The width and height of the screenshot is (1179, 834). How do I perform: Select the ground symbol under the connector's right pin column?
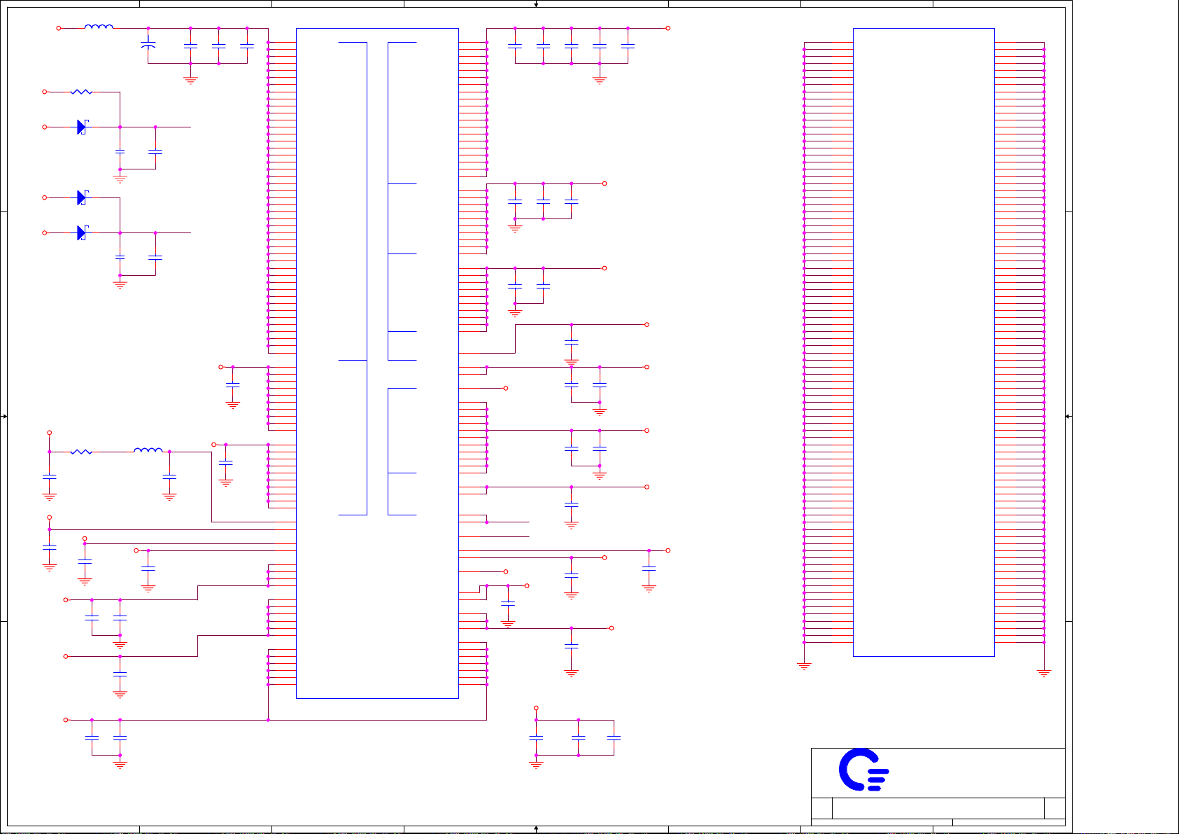click(1044, 673)
